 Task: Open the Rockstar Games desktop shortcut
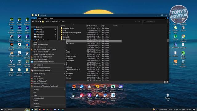(x=97, y=88)
